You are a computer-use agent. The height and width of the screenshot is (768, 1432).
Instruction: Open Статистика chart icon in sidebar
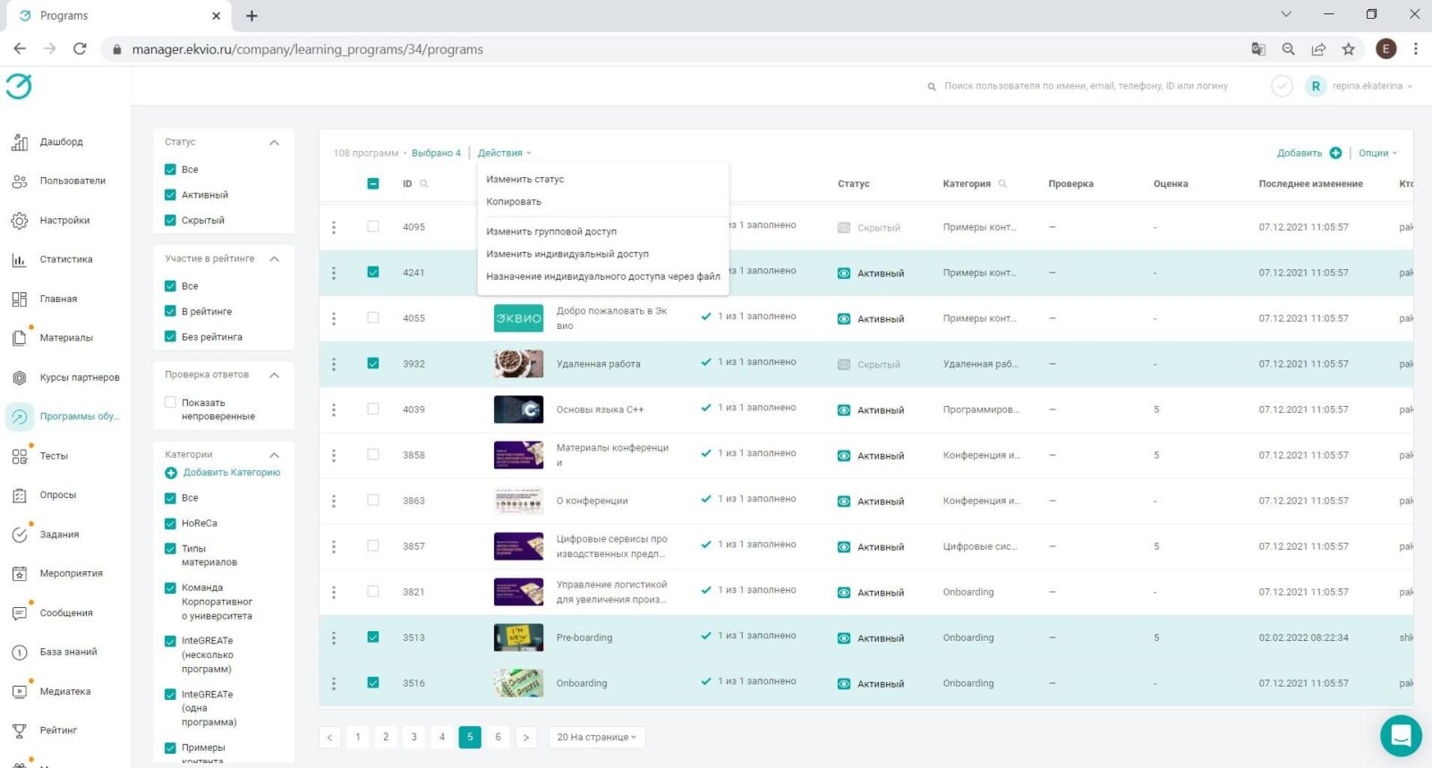coord(20,260)
